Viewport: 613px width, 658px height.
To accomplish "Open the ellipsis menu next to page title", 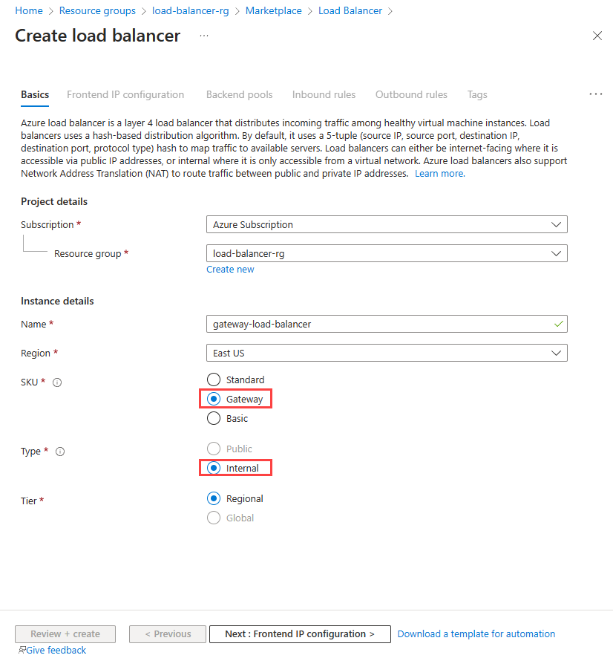I will (x=203, y=36).
